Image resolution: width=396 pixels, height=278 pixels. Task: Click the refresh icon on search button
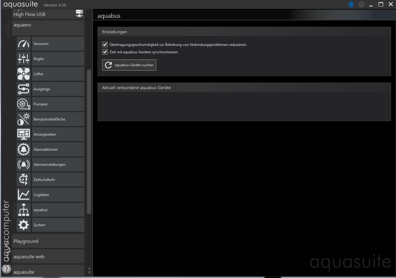point(108,65)
